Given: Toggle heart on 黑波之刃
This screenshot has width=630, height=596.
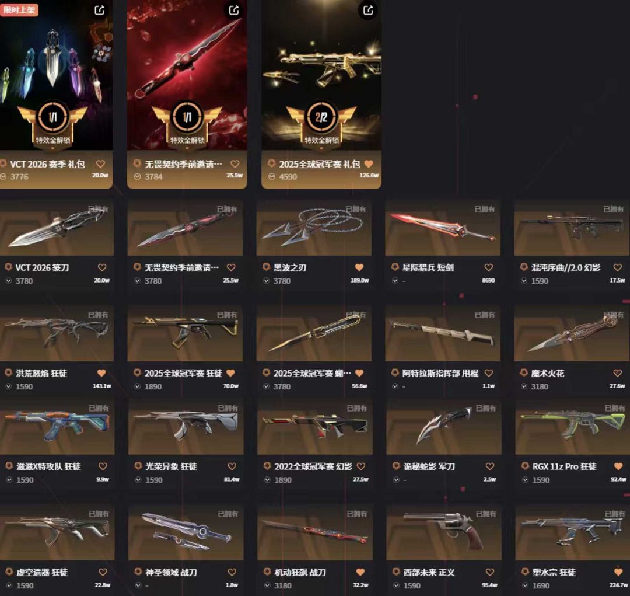Looking at the screenshot, I should pos(359,267).
